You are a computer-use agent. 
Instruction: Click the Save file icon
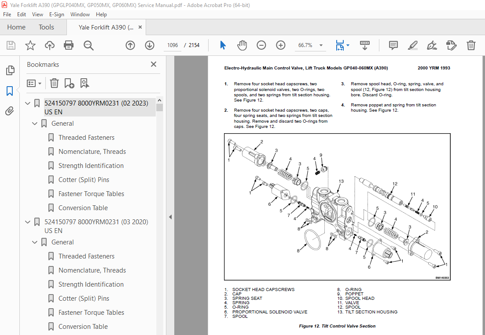(x=11, y=45)
